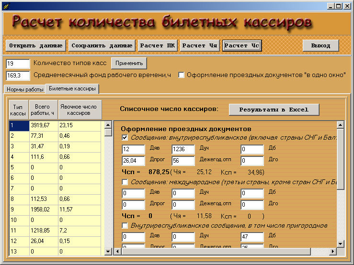The height and width of the screenshot is (265, 354).
Task: Click the Тип кассы column header
Action: (19, 110)
